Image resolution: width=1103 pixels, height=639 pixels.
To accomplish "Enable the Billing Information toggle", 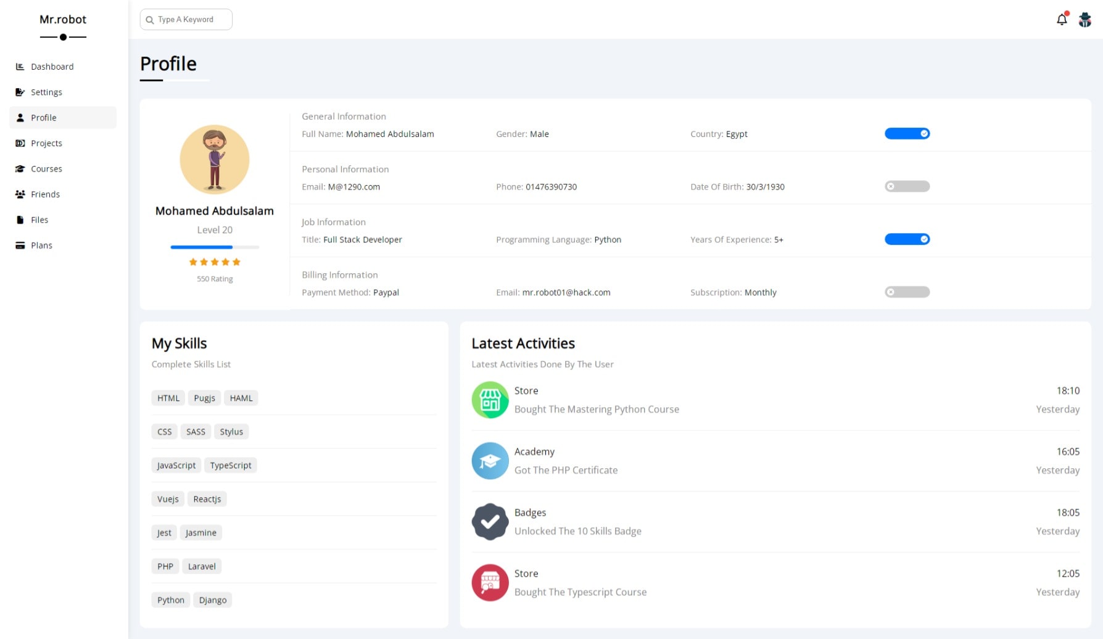I will click(x=907, y=292).
